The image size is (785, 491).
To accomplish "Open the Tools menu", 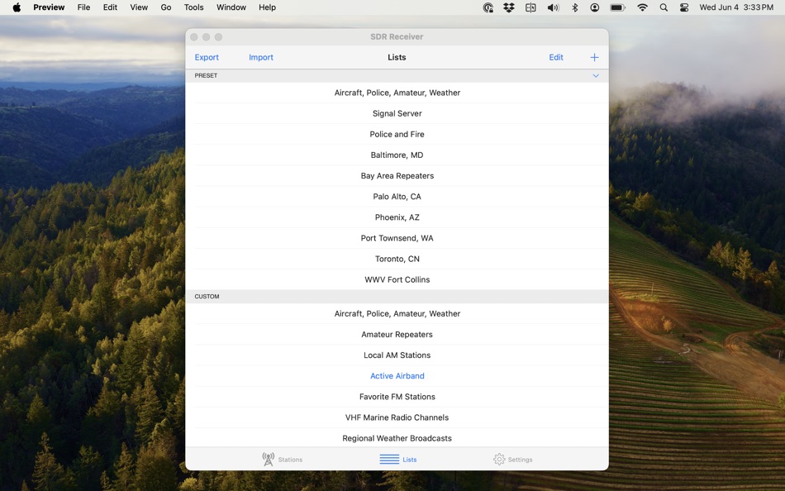I will pyautogui.click(x=193, y=7).
